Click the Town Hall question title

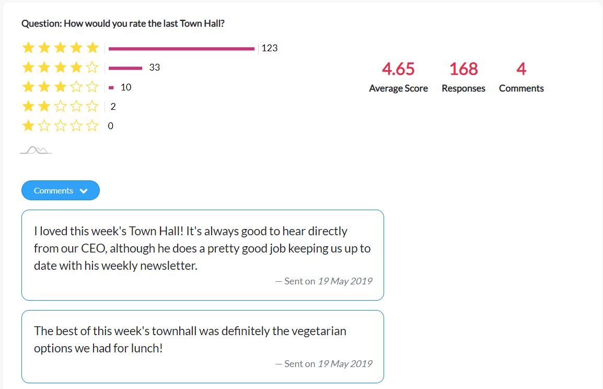(123, 24)
